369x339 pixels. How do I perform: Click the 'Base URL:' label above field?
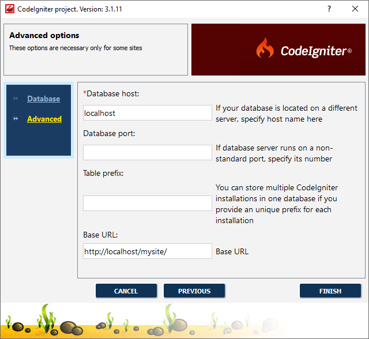pos(100,235)
